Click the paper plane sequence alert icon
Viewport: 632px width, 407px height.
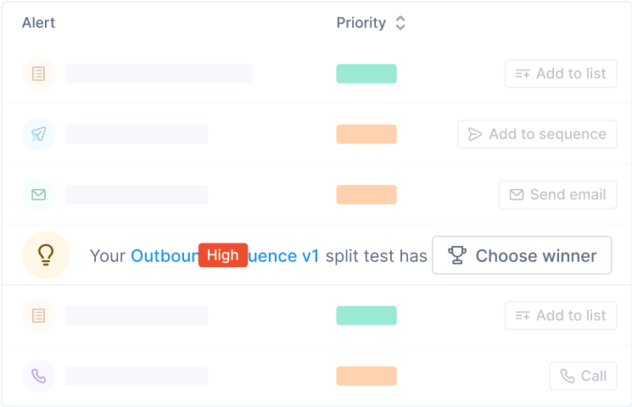click(x=38, y=134)
